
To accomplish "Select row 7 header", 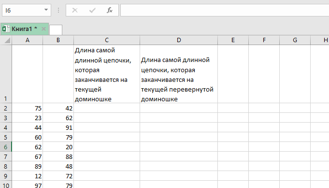I will click(x=6, y=157).
